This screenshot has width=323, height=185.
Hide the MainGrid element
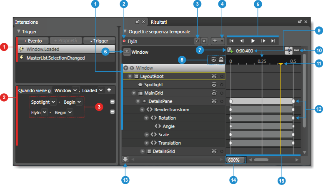214,93
